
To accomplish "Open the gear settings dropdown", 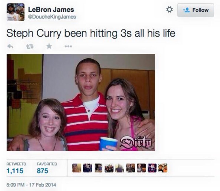I will [170, 10].
